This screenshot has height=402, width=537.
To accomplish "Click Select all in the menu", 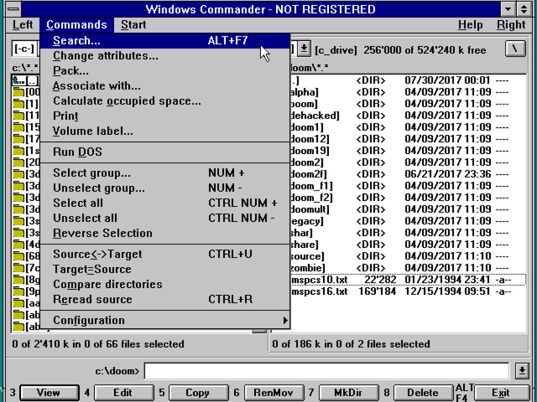I will tap(165, 203).
